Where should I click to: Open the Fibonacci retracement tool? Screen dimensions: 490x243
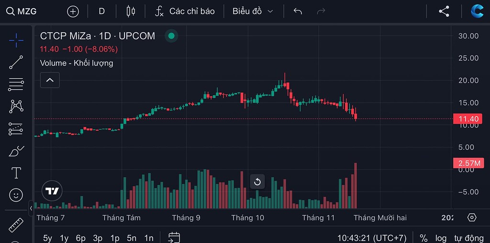point(16,85)
